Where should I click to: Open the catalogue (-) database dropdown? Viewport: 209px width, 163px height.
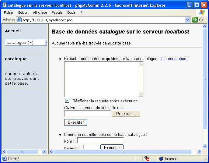26,42
